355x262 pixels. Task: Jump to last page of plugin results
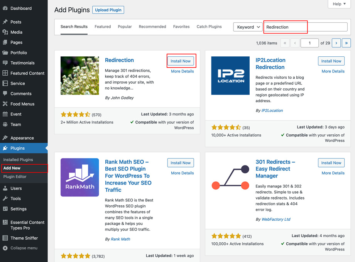[347, 43]
